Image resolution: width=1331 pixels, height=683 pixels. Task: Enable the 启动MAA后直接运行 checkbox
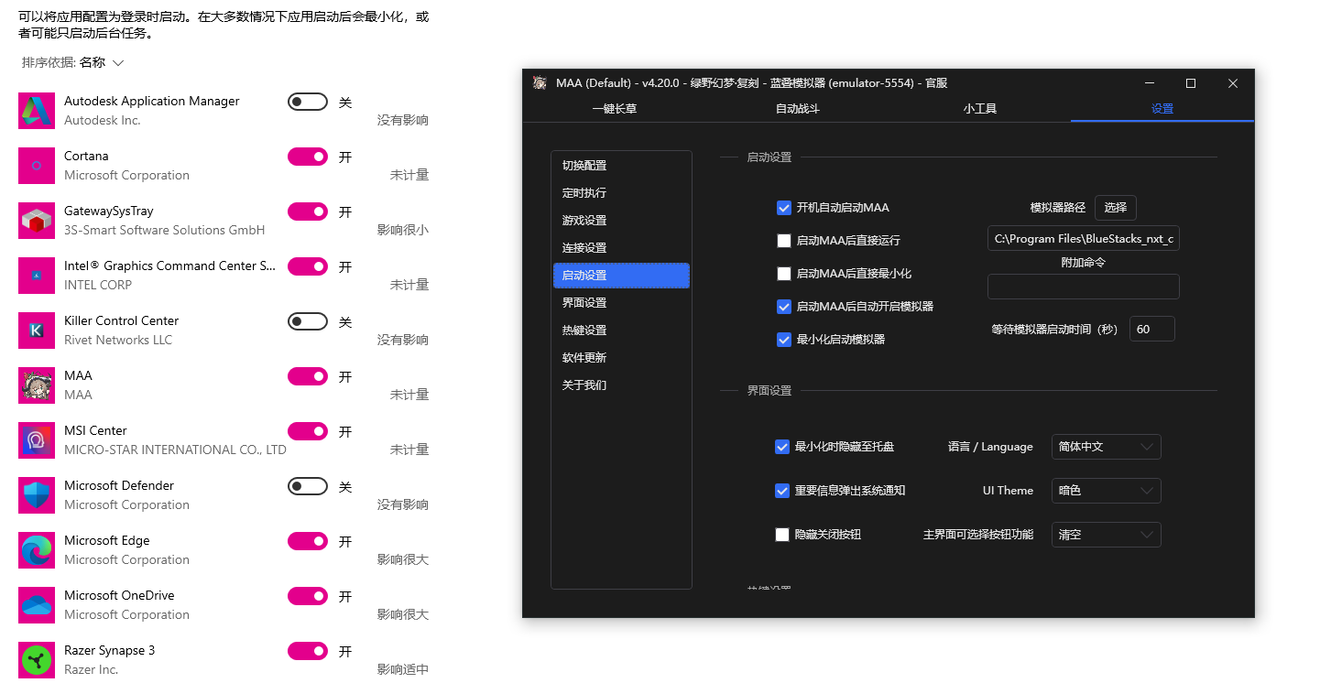tap(784, 240)
